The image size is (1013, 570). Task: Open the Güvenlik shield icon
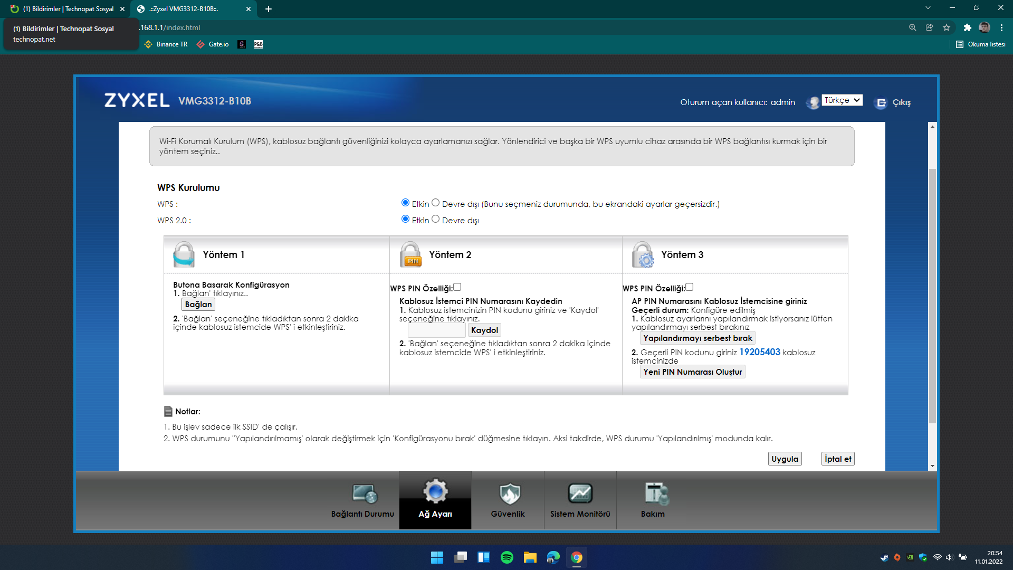point(509,494)
